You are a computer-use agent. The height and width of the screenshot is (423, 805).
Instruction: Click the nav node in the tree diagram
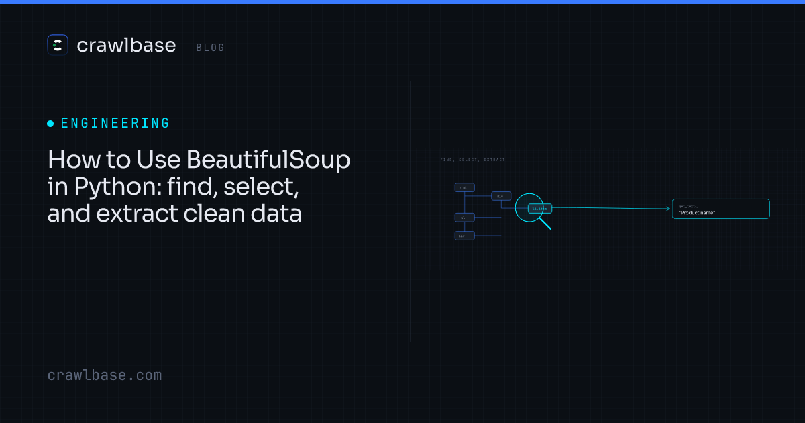[x=464, y=236]
